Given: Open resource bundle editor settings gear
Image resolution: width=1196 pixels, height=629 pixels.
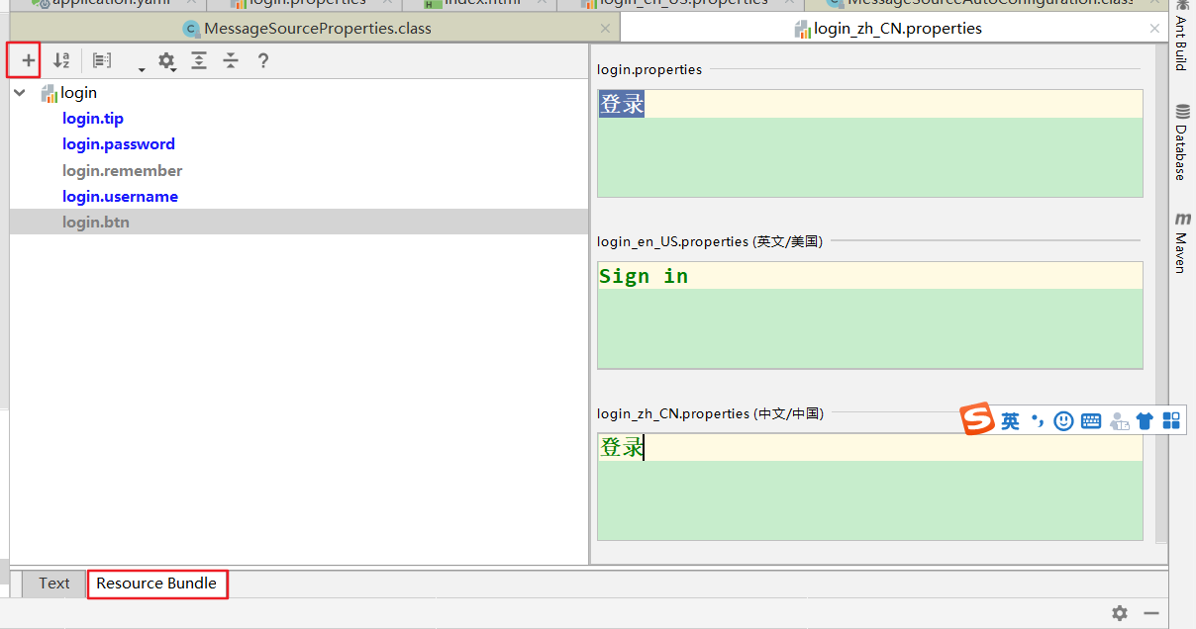Looking at the screenshot, I should click(x=166, y=61).
